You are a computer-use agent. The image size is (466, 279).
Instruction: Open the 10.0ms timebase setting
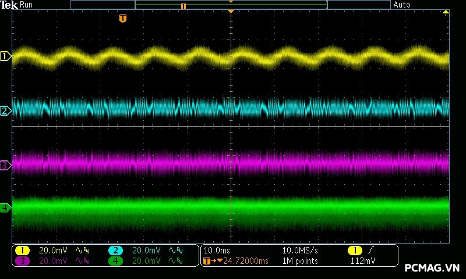click(x=216, y=250)
